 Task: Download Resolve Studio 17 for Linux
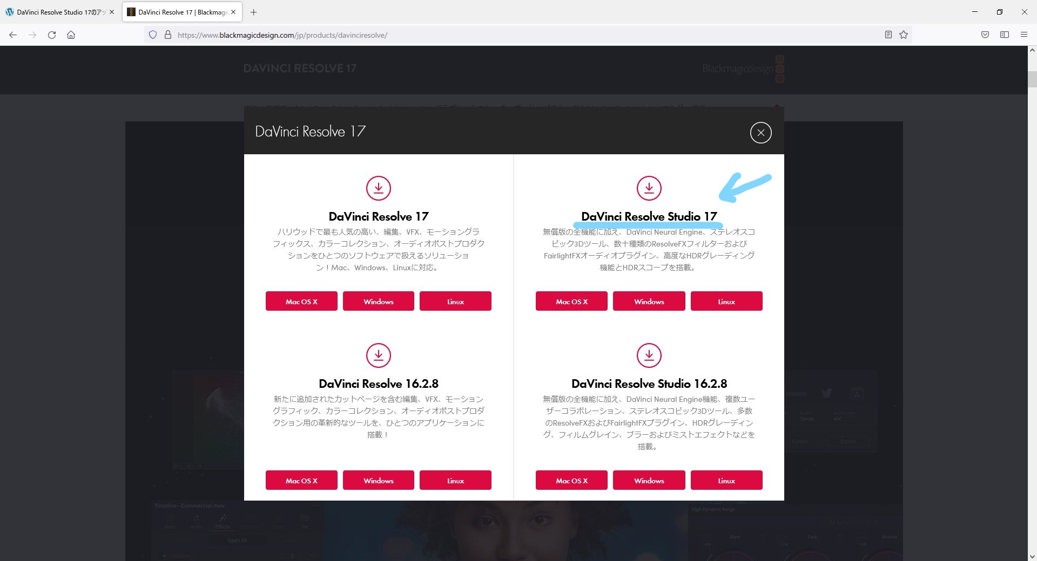point(726,301)
